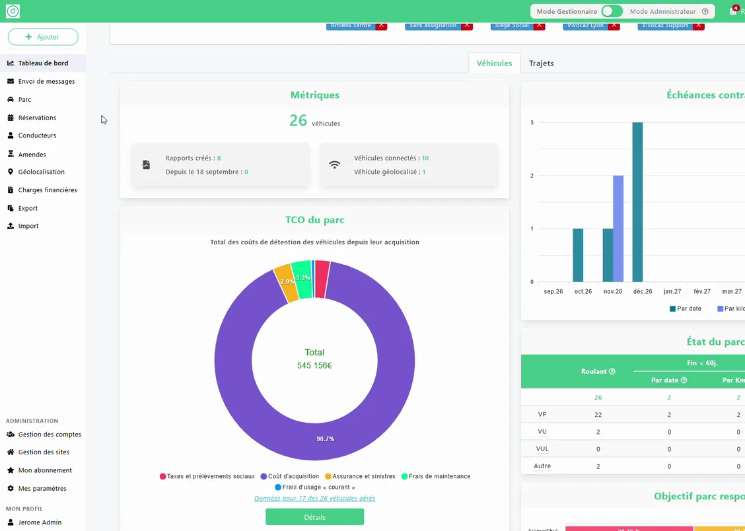Click the envelope icon for Envoi de messages
The image size is (745, 531).
(11, 81)
